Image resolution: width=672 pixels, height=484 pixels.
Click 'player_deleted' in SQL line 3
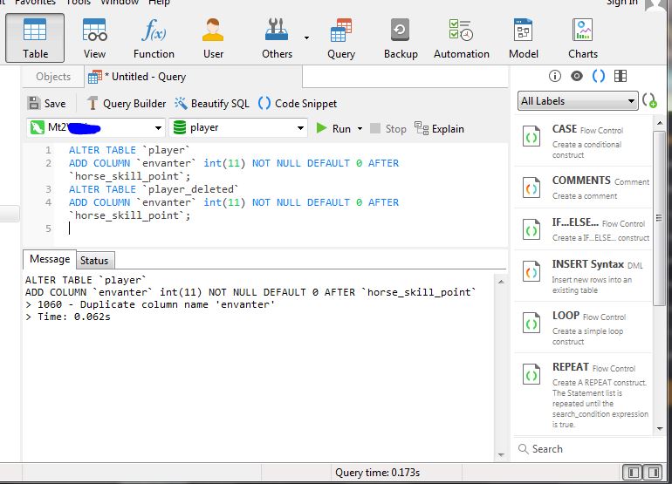[x=191, y=189]
